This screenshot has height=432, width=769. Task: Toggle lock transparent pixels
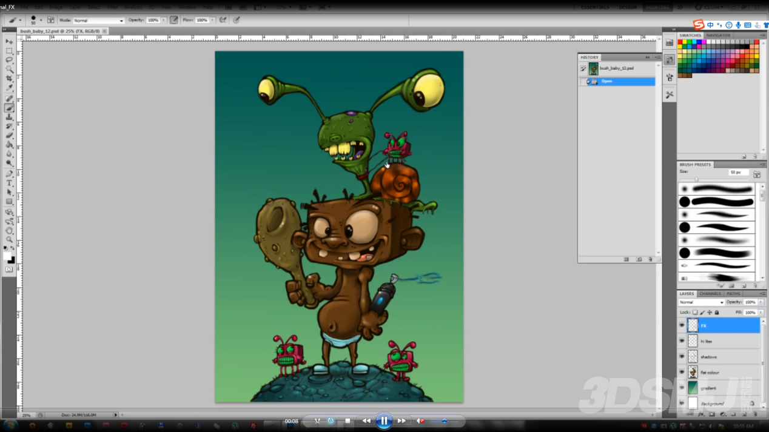695,313
